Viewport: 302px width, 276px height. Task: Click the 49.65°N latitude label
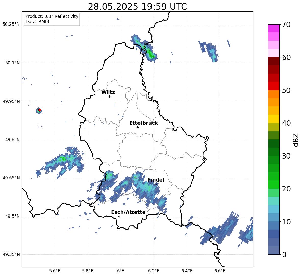click(x=11, y=178)
